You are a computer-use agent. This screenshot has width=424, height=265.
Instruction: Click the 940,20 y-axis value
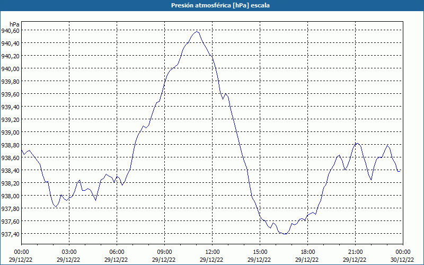click(x=10, y=56)
